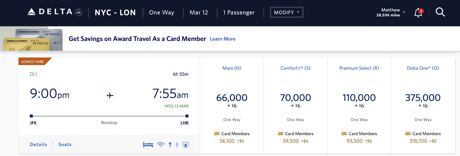Image resolution: width=460 pixels, height=156 pixels.
Task: Click the Delta logo
Action: (55, 12)
